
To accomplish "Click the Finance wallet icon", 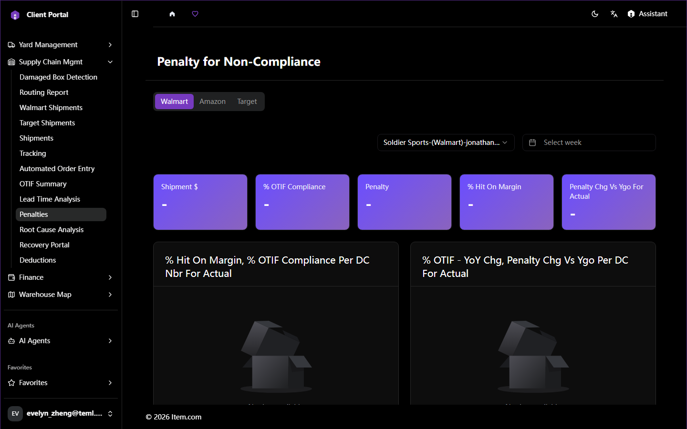I will (11, 277).
